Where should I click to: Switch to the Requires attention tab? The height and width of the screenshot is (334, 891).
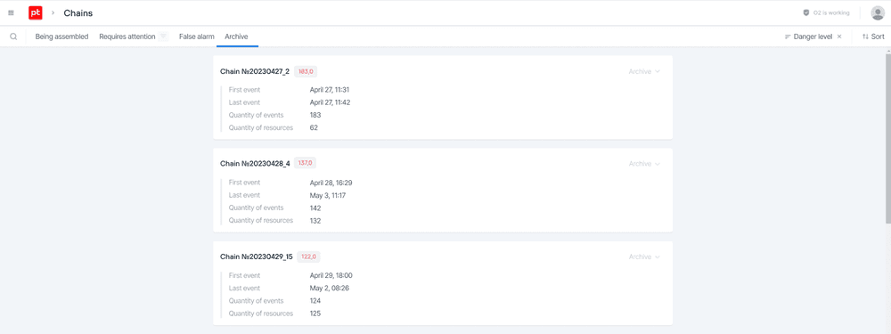pyautogui.click(x=127, y=37)
